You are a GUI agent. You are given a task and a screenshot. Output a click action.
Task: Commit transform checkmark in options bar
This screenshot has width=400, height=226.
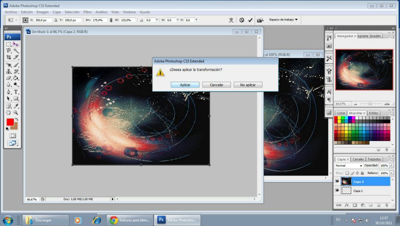[x=250, y=20]
